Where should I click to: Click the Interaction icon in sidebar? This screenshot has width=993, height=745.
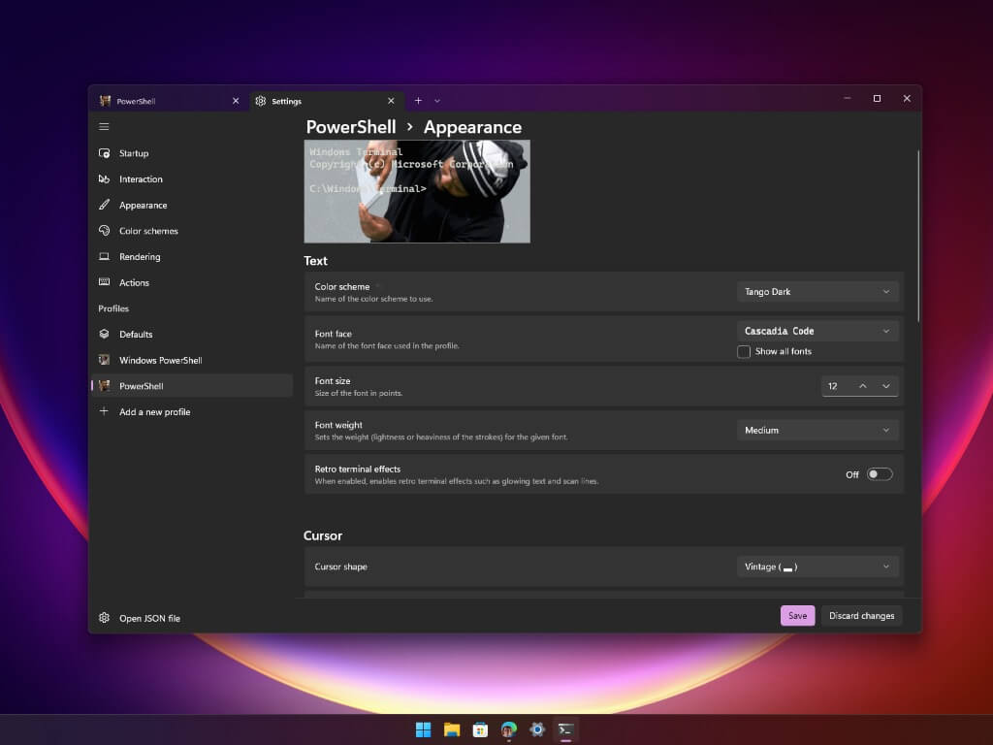tap(105, 179)
